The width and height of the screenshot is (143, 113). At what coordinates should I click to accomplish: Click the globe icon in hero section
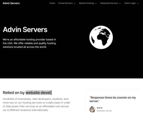[101, 37]
